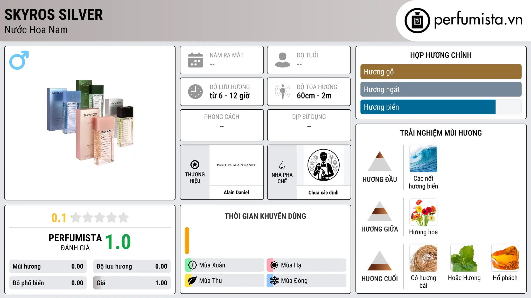Screen dimensions: 531x298
Task: Click the DỊP SỬ DỤNG heading
Action: pyautogui.click(x=309, y=117)
